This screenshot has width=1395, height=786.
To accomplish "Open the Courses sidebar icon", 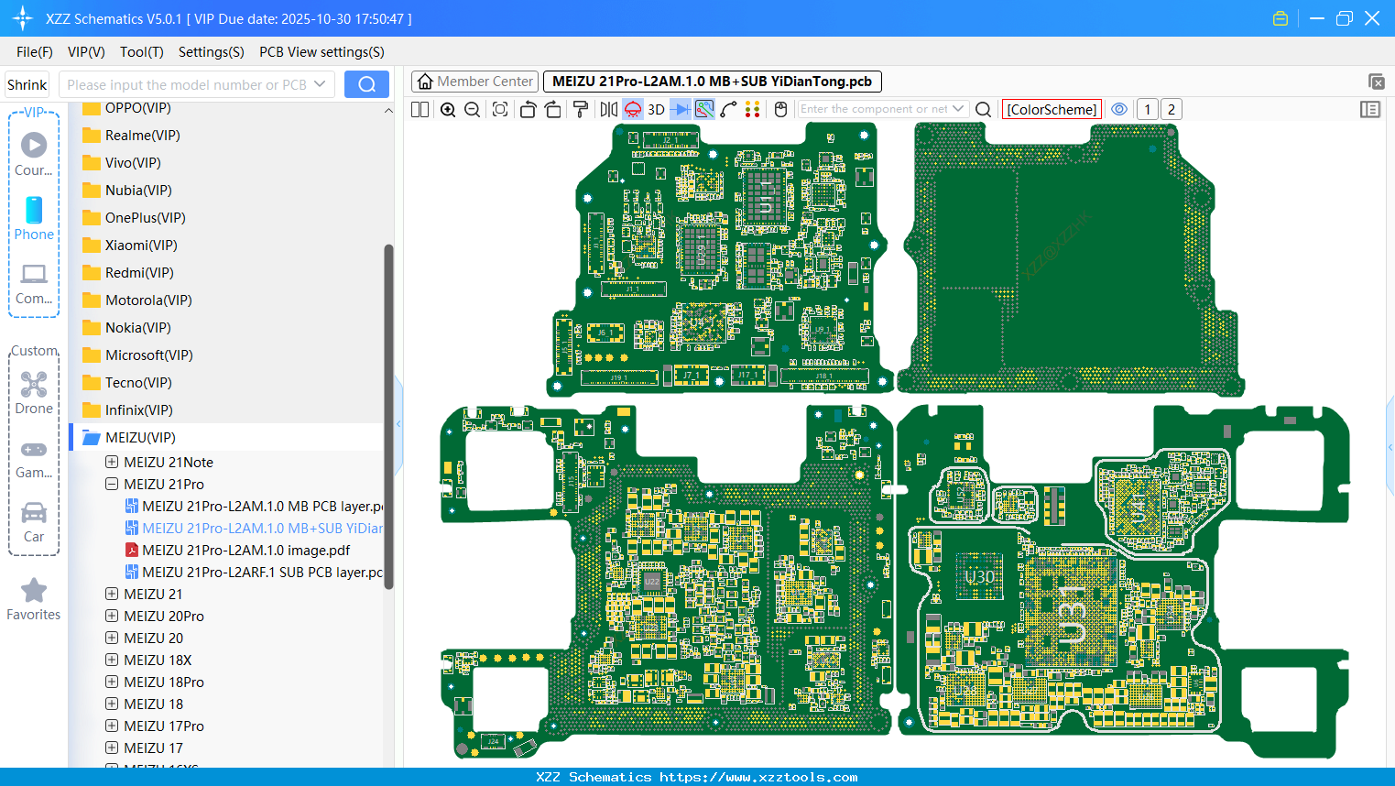I will click(x=34, y=154).
